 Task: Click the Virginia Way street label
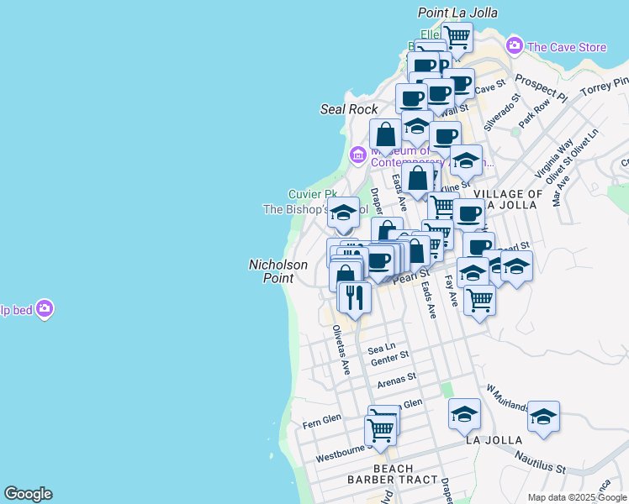[x=553, y=159]
